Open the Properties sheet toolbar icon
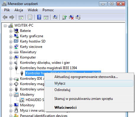This screenshot has height=117, width=135. tap(30, 17)
